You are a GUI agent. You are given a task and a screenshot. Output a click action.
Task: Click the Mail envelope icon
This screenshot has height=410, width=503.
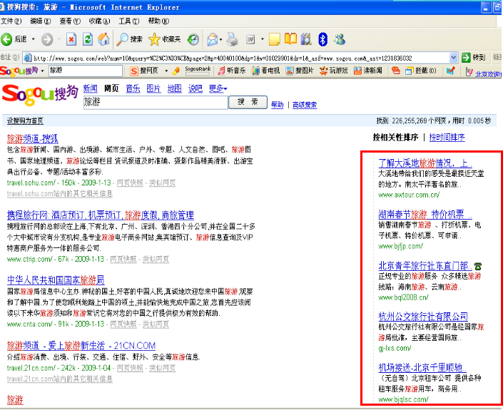coord(213,39)
